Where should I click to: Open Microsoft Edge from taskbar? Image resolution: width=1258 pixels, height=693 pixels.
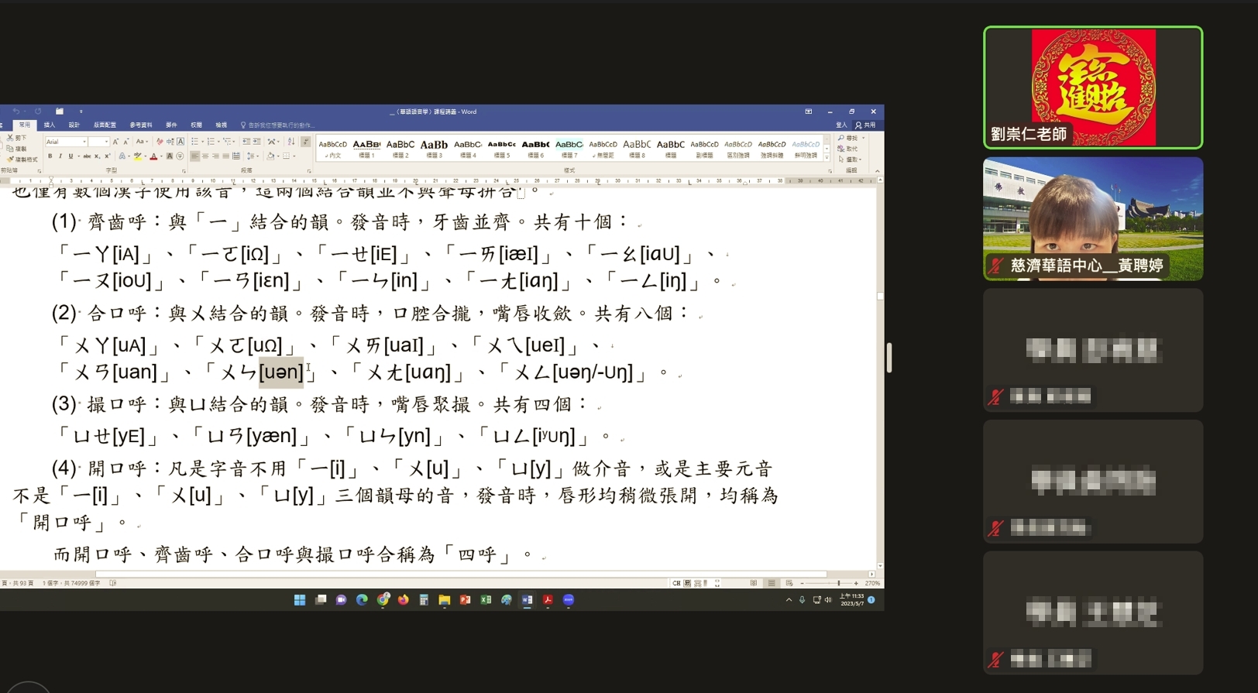pyautogui.click(x=362, y=600)
